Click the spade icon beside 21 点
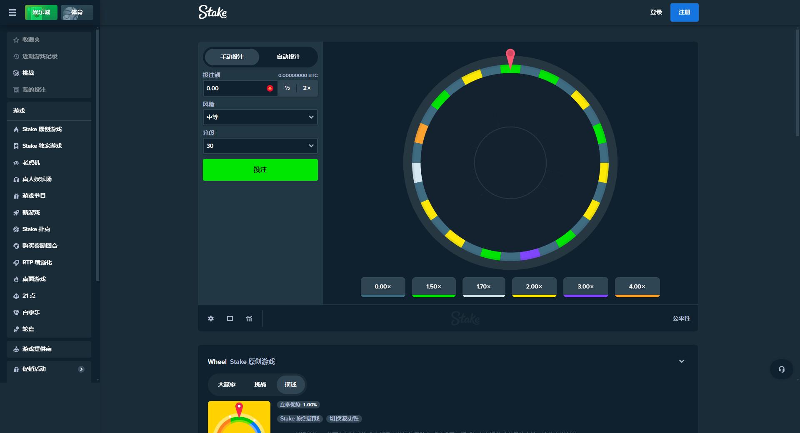Screen dimensions: 800x433 16,296
